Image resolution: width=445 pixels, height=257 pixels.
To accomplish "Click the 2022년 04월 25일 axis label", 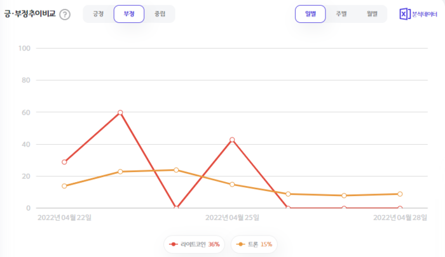I will (x=232, y=218).
